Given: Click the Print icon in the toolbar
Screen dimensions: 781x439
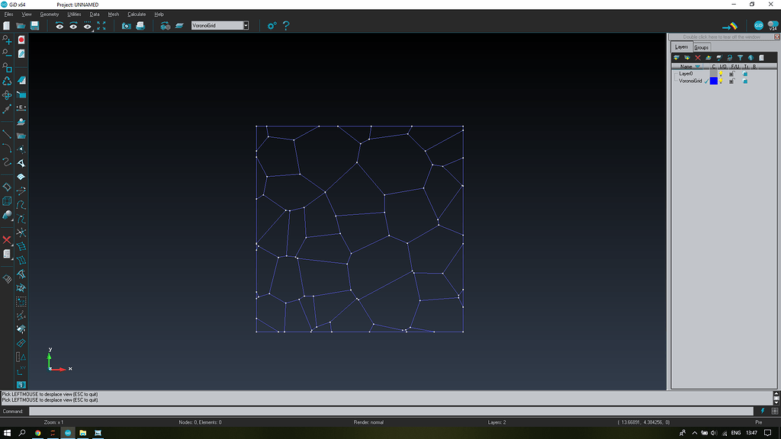Looking at the screenshot, I should pyautogui.click(x=139, y=25).
